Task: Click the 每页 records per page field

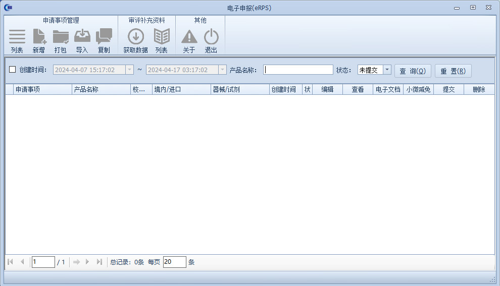Action: tap(174, 262)
